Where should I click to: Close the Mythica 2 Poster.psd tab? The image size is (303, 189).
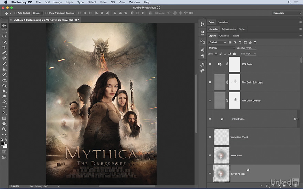point(11,20)
